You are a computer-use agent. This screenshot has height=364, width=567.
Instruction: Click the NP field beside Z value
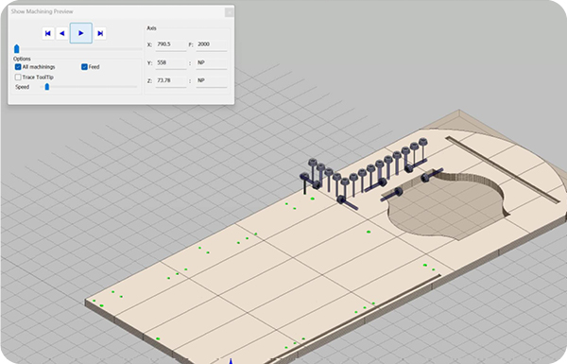click(x=212, y=81)
